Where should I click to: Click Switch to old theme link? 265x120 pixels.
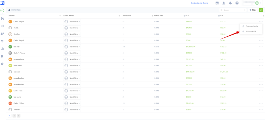coord(200,3)
